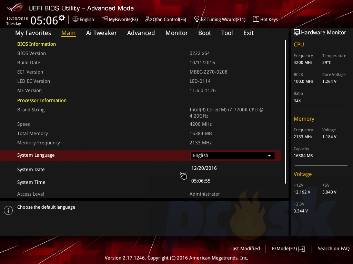353x264 pixels.
Task: Switch to EzMode(F7)
Action: [289, 249]
